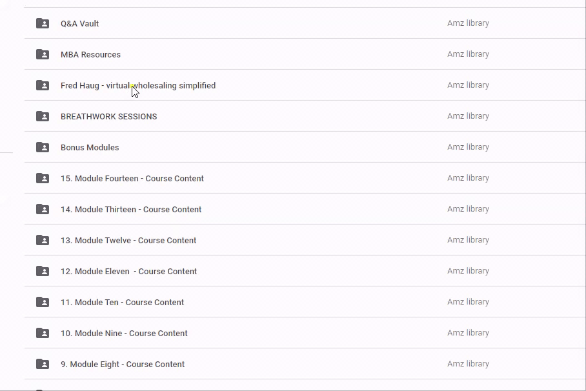
Task: Click the shared folder icon for Q&A Vault
Action: (43, 23)
